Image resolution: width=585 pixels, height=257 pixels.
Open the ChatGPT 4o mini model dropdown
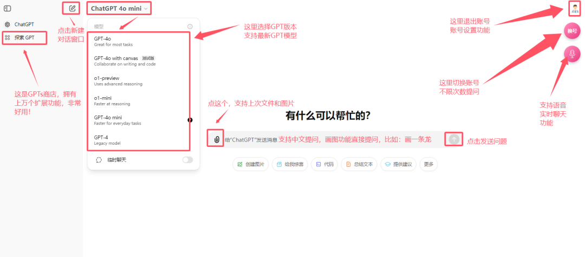pyautogui.click(x=119, y=8)
